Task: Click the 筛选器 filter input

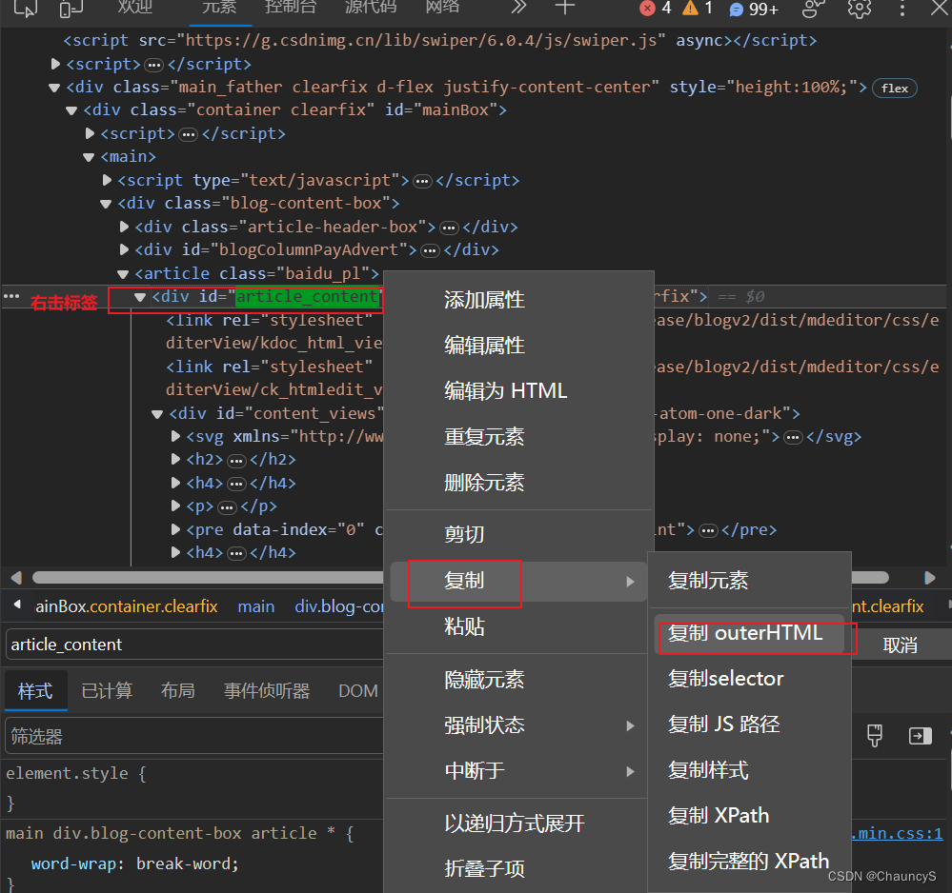Action: pos(195,737)
